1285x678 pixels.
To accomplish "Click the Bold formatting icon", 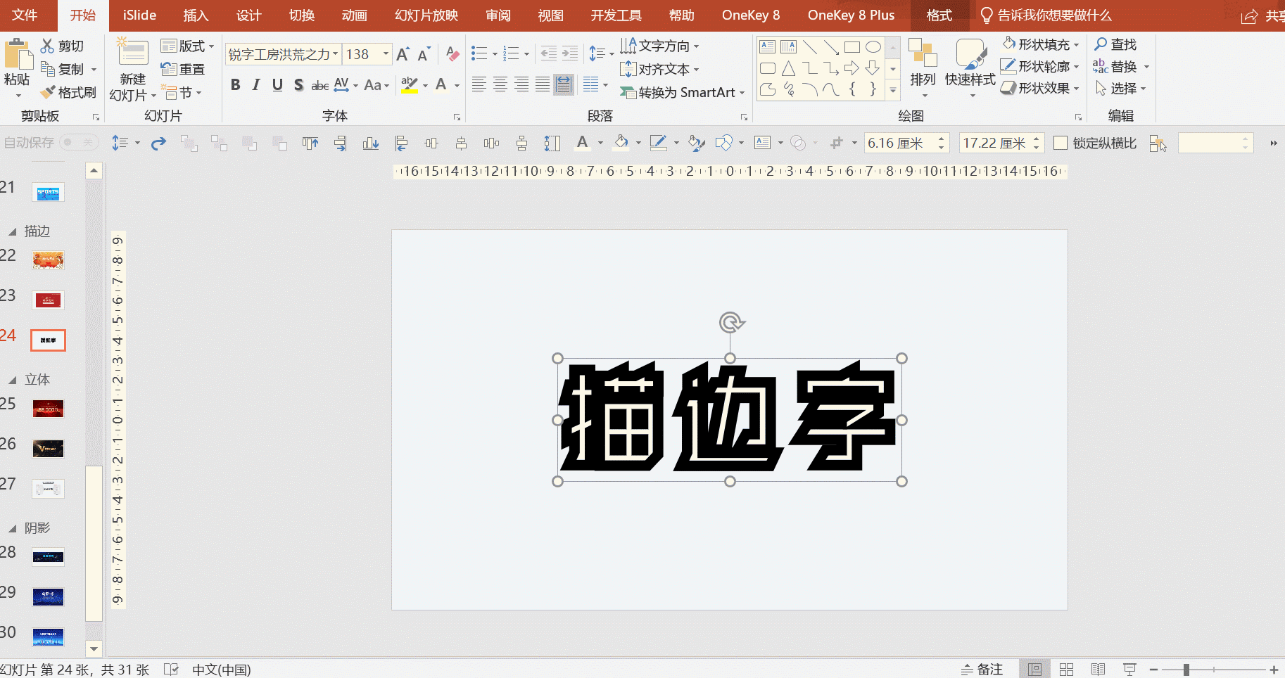I will [x=236, y=85].
